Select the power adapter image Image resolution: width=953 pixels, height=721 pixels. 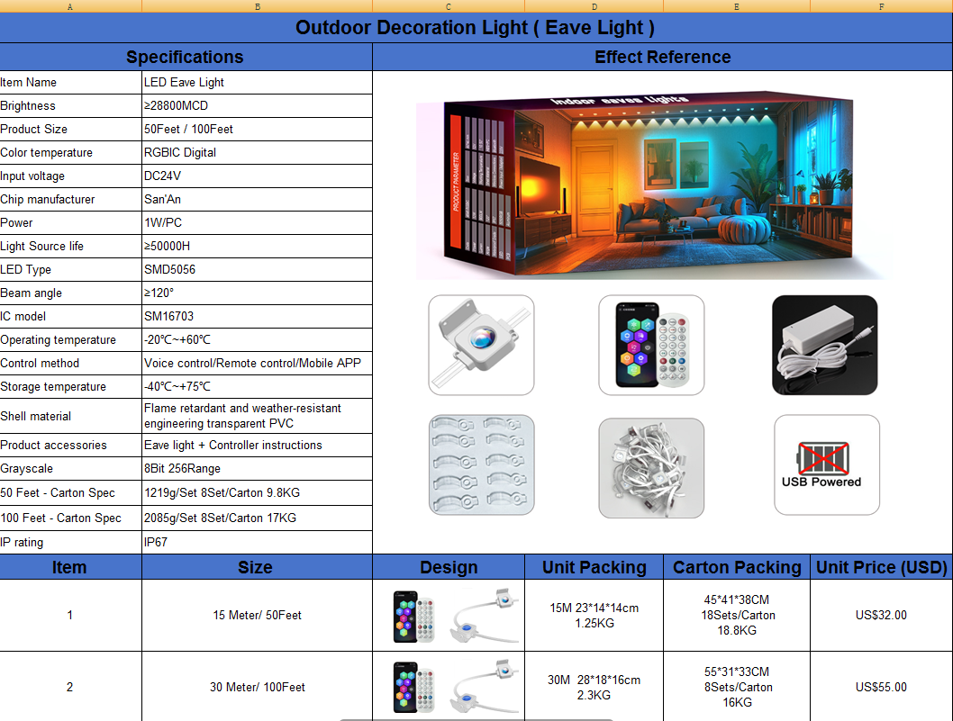click(x=825, y=345)
